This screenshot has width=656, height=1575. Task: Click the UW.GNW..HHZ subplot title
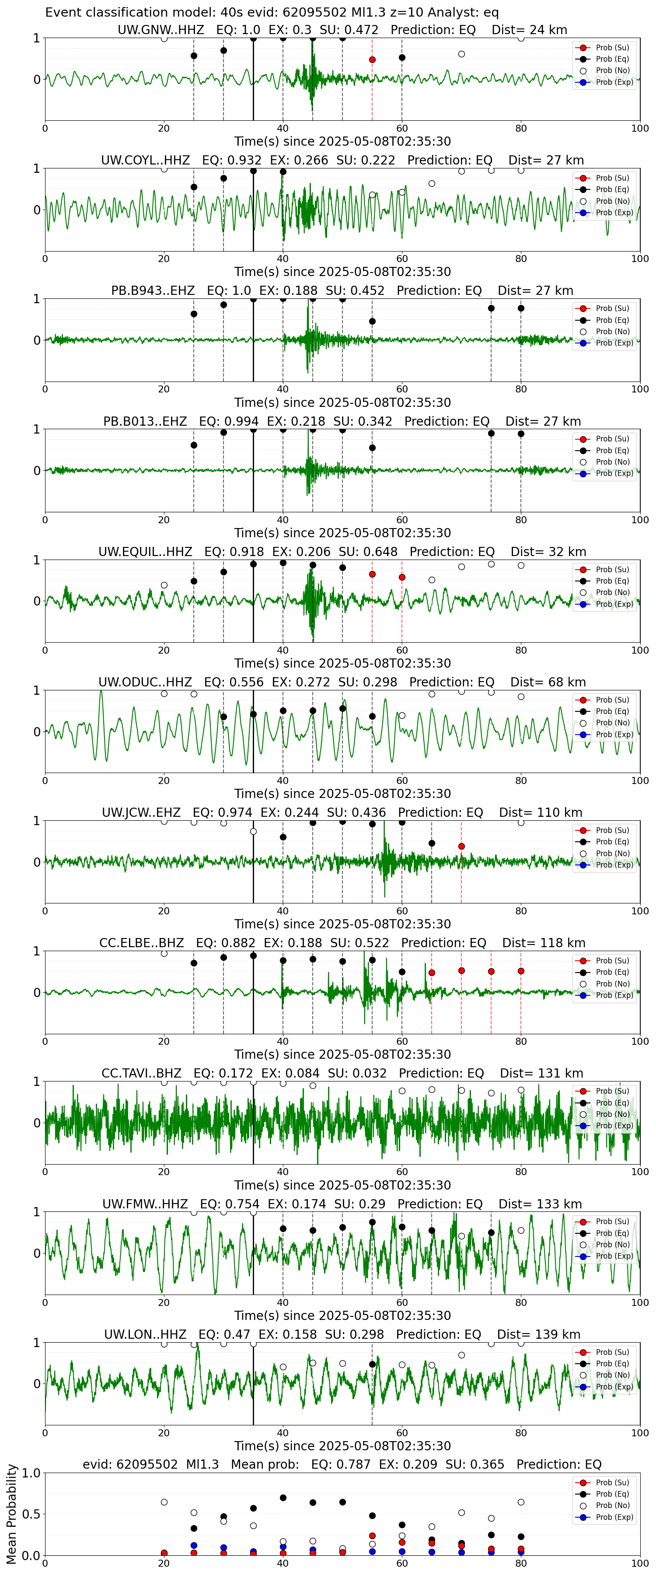342,30
